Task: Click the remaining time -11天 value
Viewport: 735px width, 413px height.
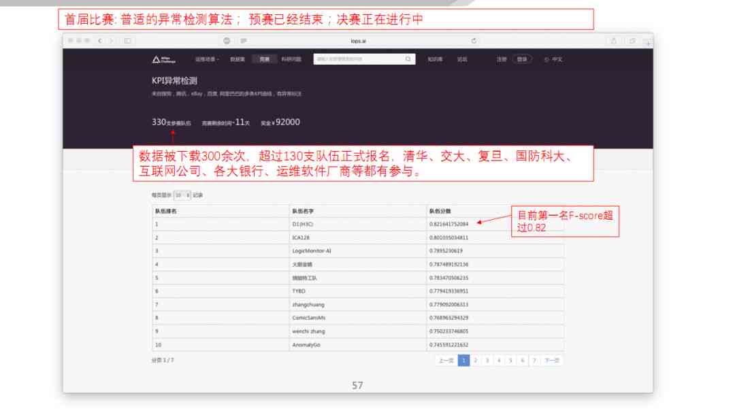Action: (241, 122)
